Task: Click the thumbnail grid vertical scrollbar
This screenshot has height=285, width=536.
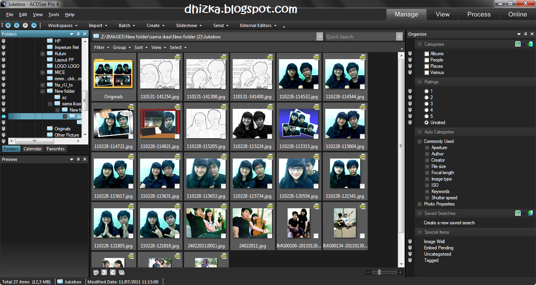Action: coord(401,147)
